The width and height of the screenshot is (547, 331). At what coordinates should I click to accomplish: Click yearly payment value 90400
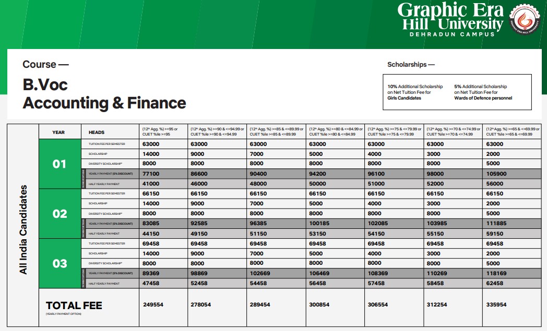(x=258, y=174)
